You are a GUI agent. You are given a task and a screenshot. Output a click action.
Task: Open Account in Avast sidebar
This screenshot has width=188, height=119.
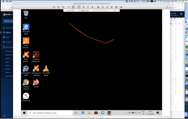tap(7, 42)
